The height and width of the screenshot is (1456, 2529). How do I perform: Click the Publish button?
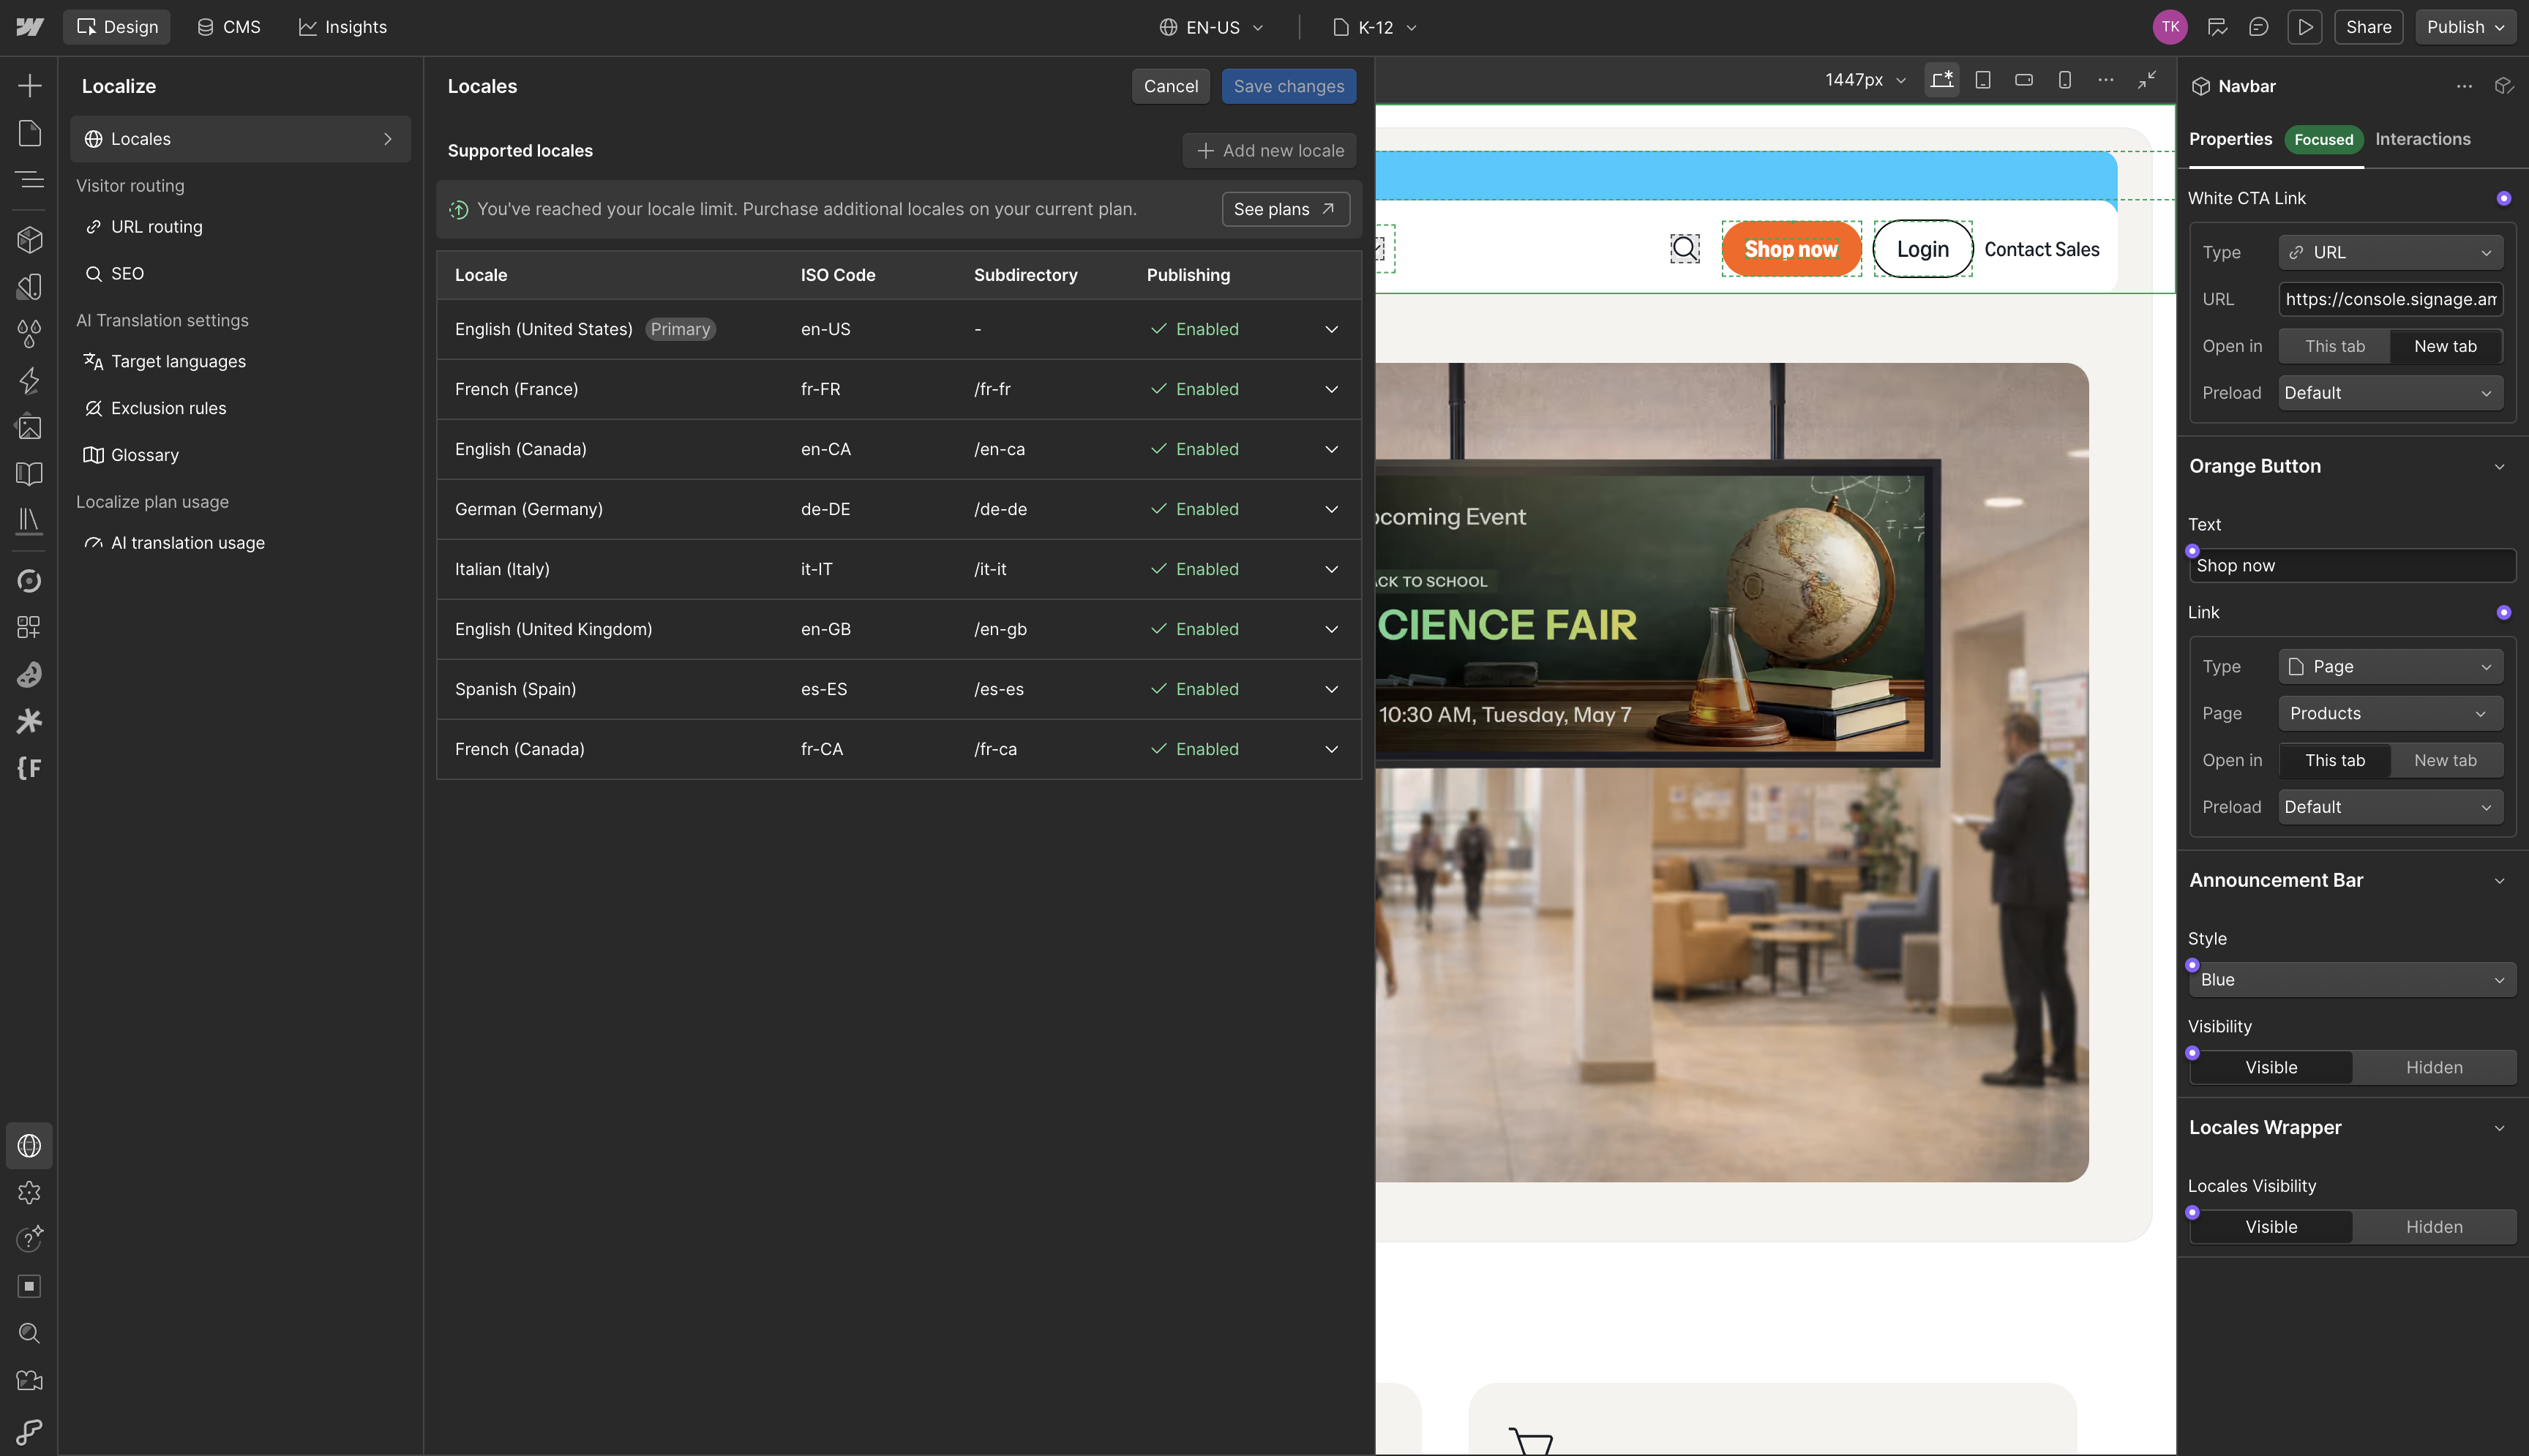(x=2465, y=27)
